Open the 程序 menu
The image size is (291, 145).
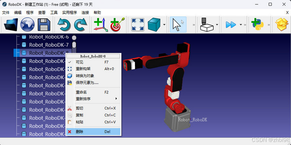pos(30,13)
